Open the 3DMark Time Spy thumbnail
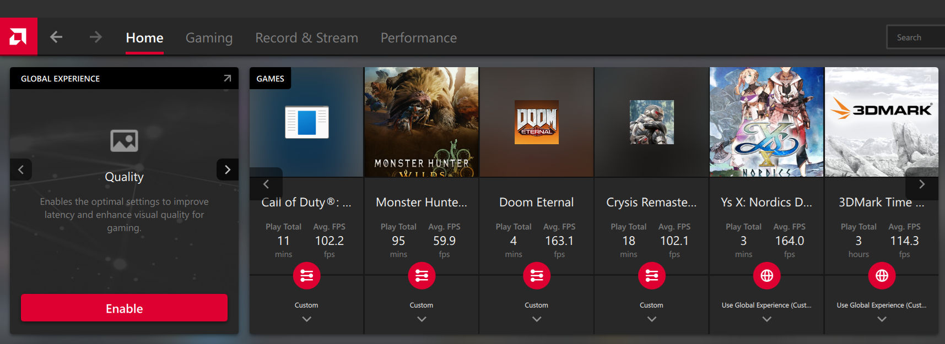945x344 pixels. pyautogui.click(x=882, y=122)
